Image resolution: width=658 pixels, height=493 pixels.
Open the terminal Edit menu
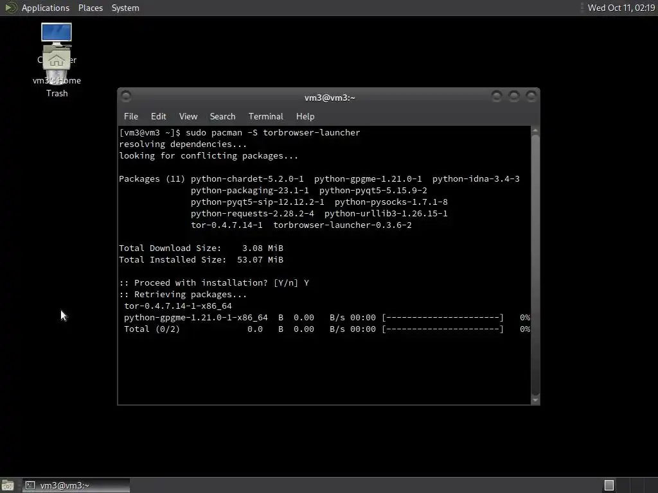[x=158, y=116]
